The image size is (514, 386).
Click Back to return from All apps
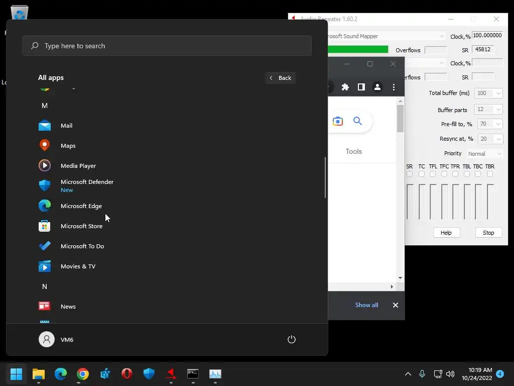tap(281, 78)
